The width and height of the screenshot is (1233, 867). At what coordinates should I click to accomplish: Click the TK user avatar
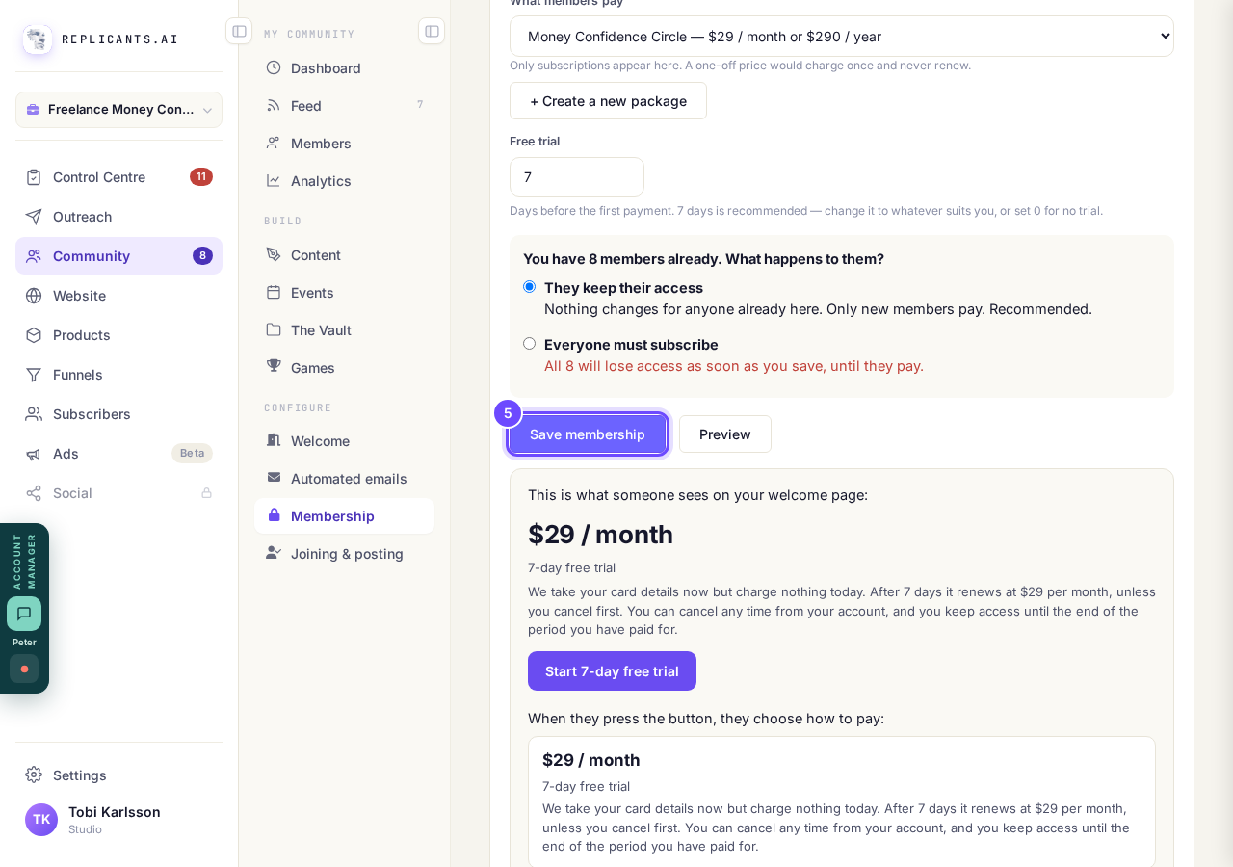(41, 820)
